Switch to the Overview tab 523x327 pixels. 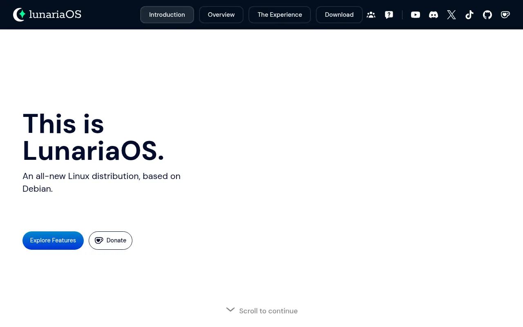[221, 15]
